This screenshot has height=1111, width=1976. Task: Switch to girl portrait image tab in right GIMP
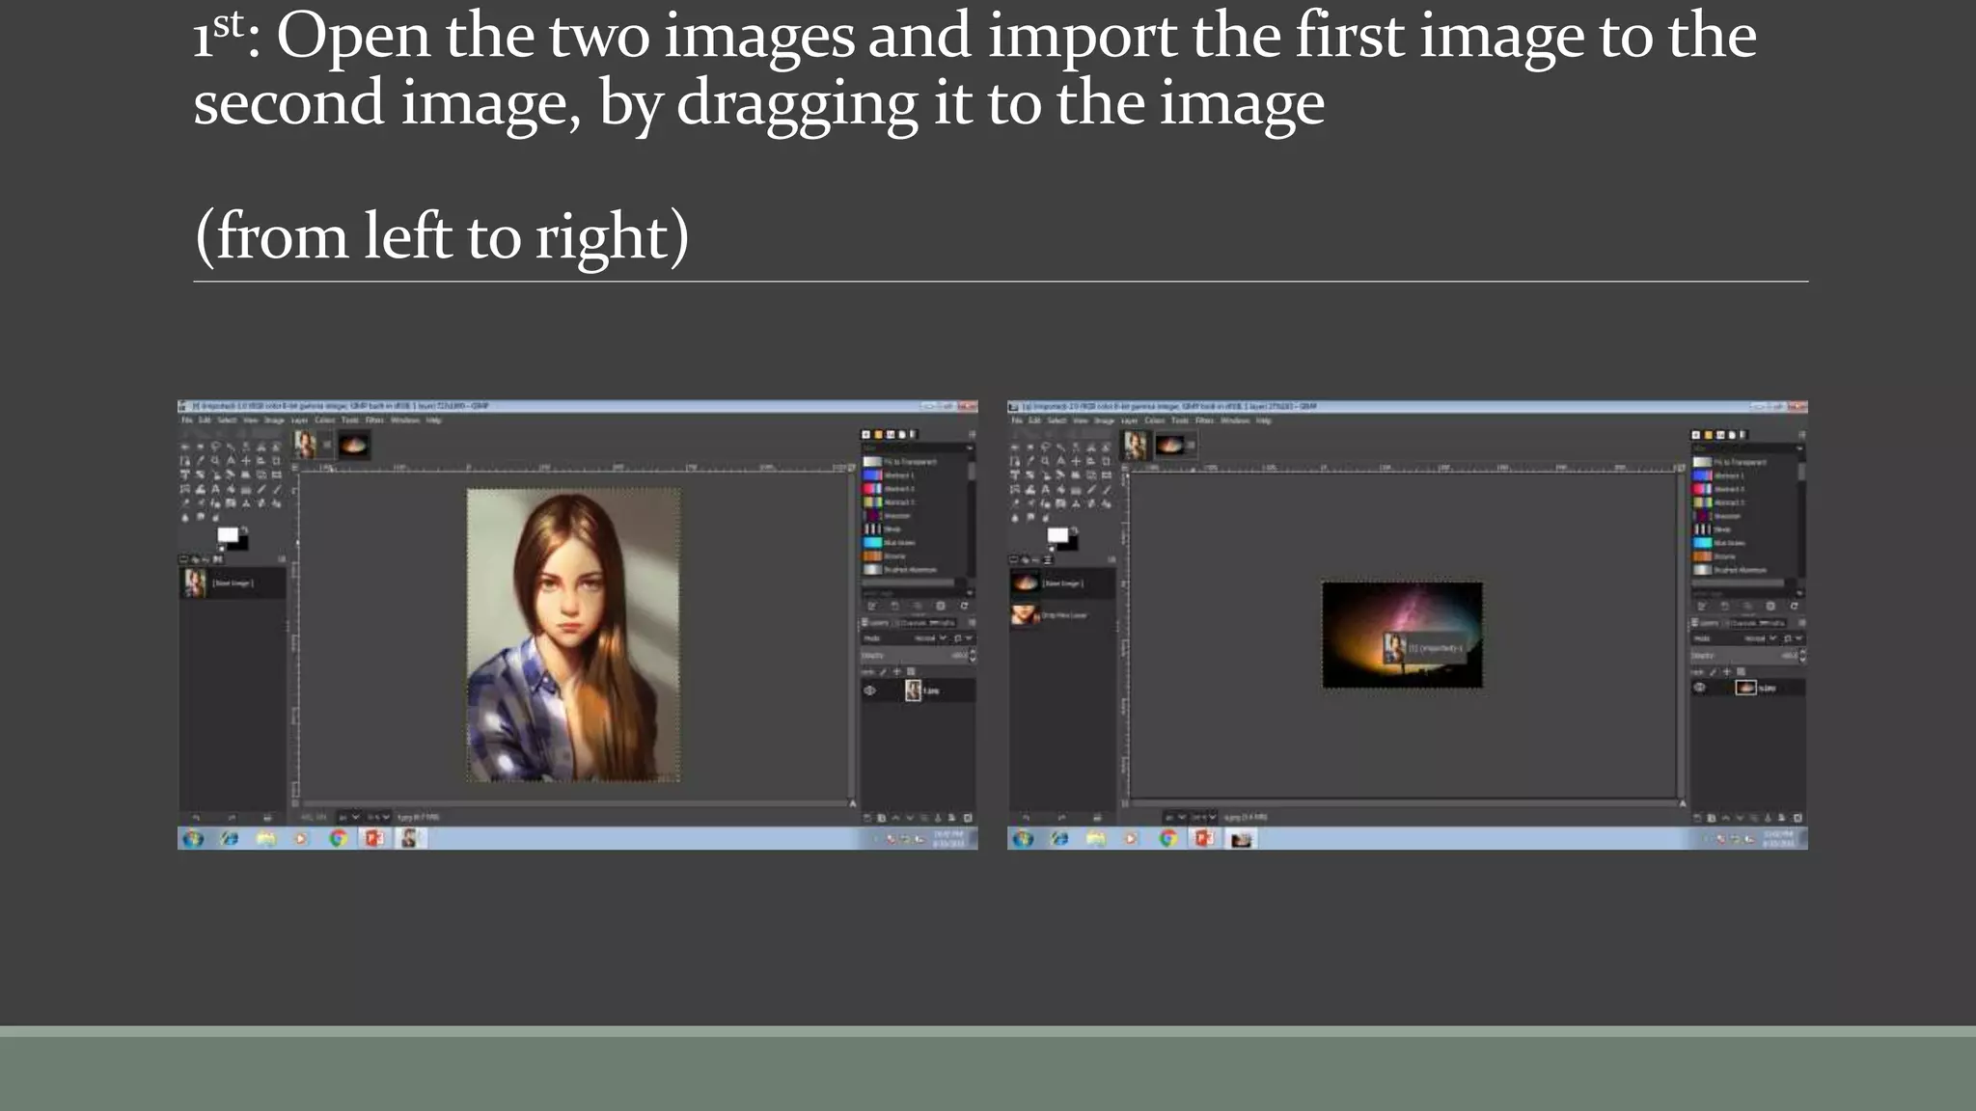(x=1136, y=445)
